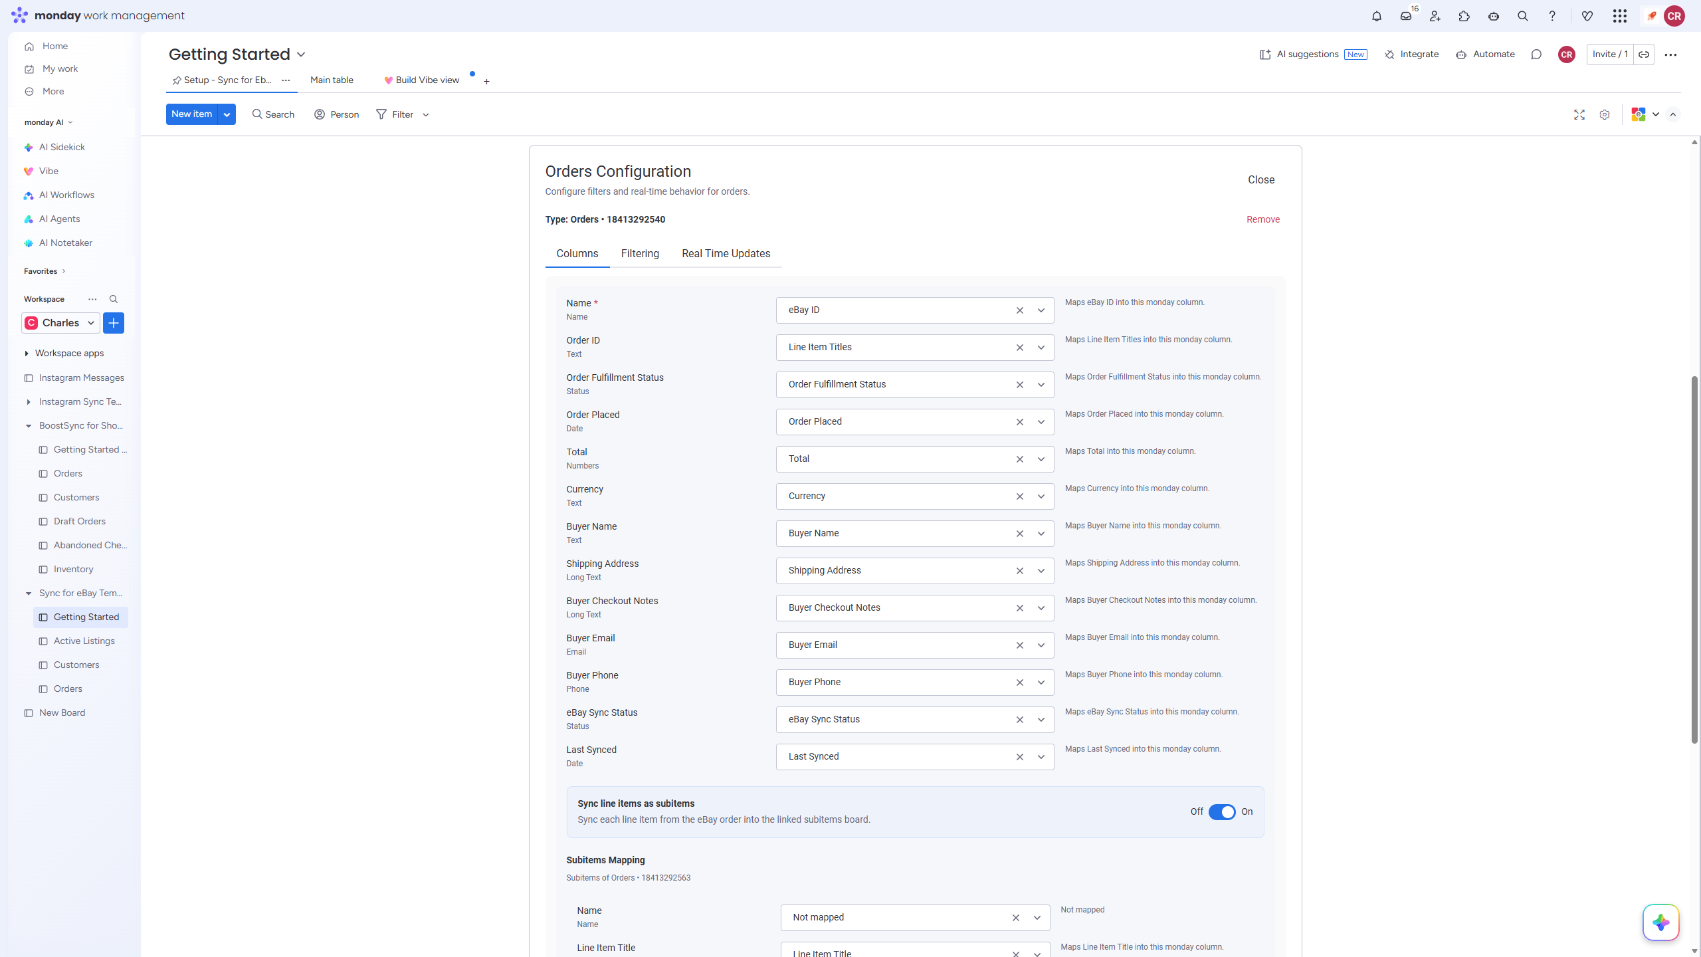This screenshot has width=1701, height=957.
Task: Close the Orders Configuration panel
Action: 1260,180
